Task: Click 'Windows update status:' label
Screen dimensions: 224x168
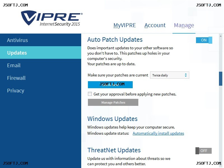Action: pyautogui.click(x=108, y=133)
